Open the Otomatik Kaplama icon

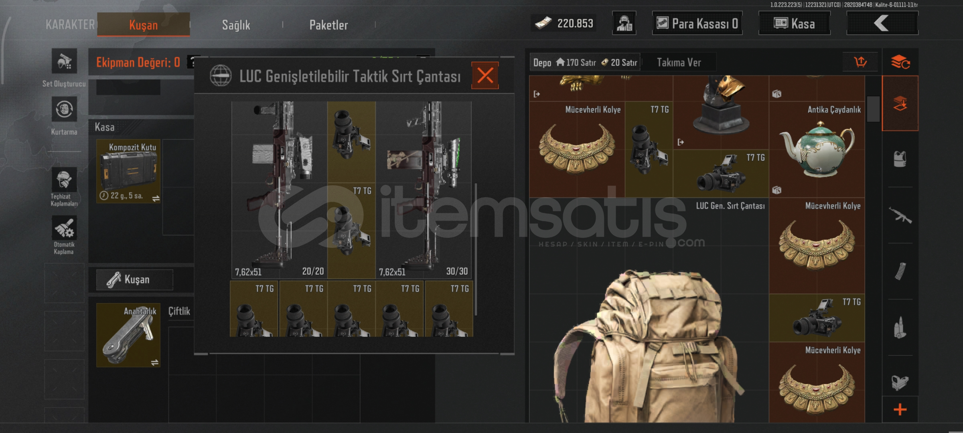point(64,228)
